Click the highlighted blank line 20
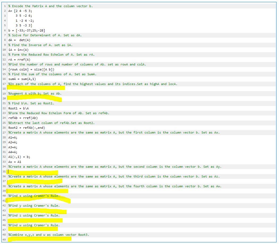The height and width of the screenshot is (244, 279). 35,99
